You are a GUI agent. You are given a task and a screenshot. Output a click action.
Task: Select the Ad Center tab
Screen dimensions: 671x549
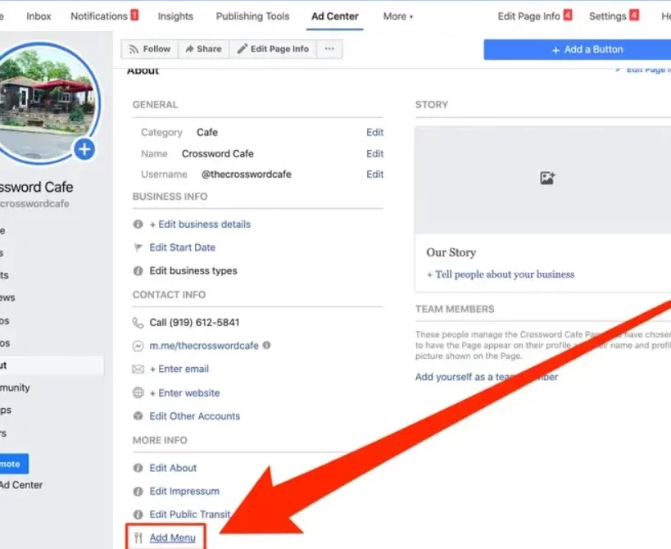(x=334, y=16)
